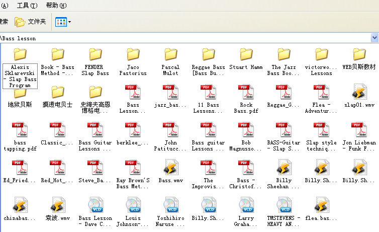
Task: Open the view mode dropdown button
Action: [63, 22]
